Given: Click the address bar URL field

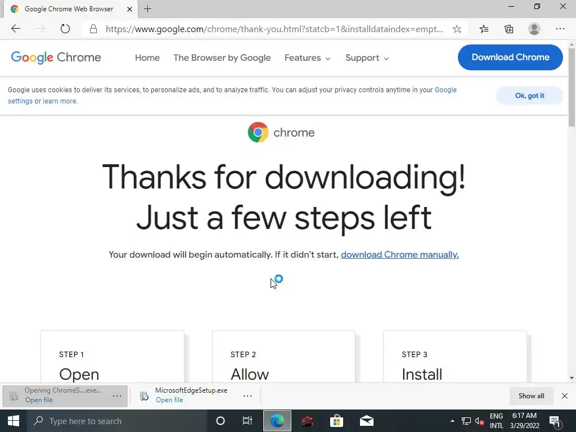Looking at the screenshot, I should point(274,29).
